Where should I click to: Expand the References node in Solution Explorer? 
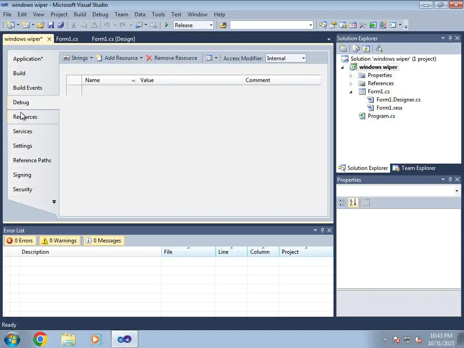click(351, 84)
